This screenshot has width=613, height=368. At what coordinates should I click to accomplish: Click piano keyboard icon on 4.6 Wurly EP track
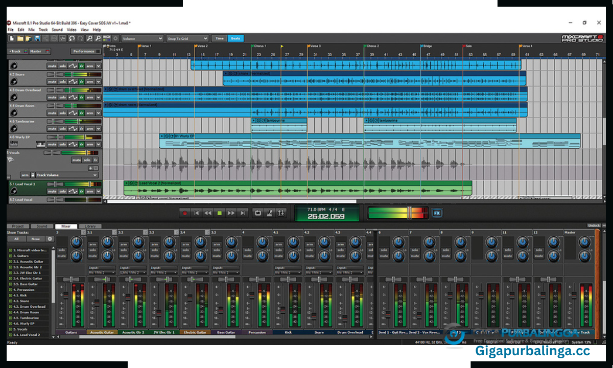pos(41,144)
